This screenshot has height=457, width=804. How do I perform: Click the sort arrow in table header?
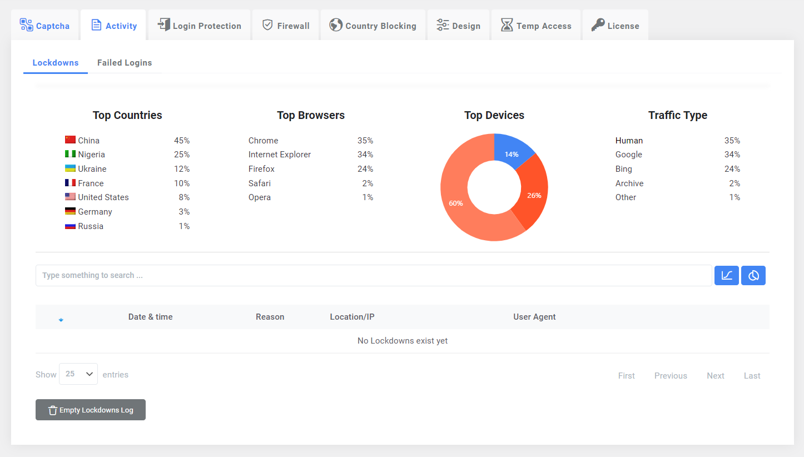pyautogui.click(x=61, y=319)
